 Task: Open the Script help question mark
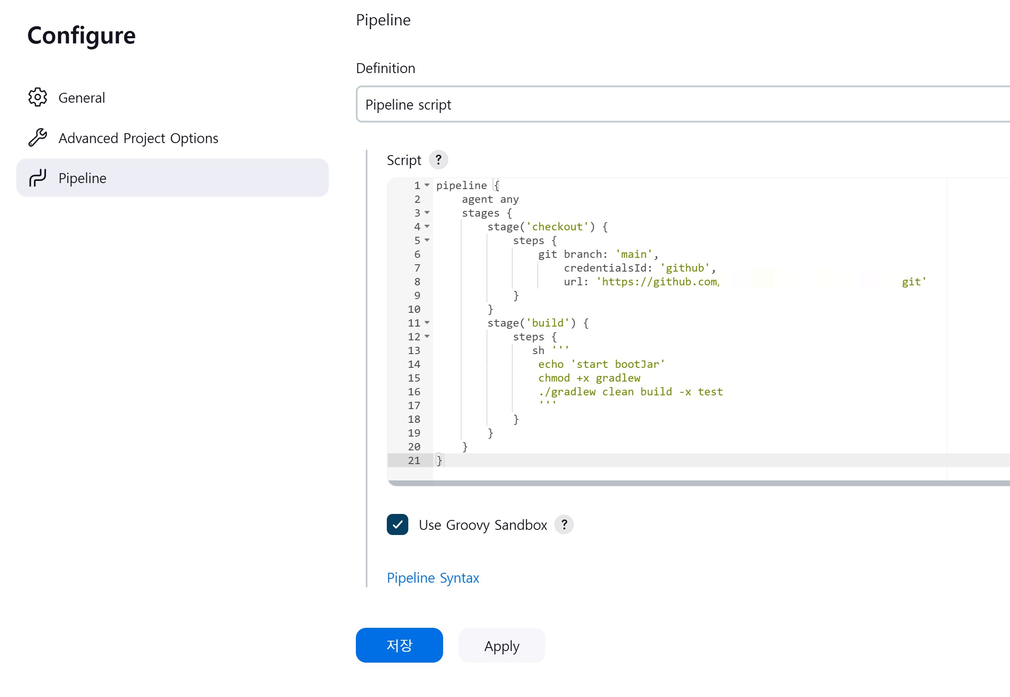point(438,160)
